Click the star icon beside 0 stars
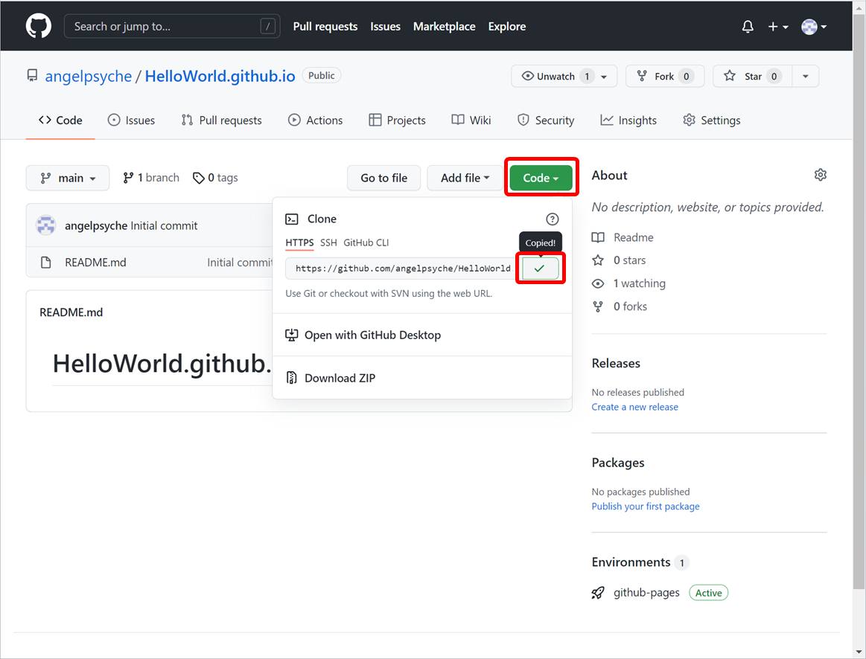Viewport: 866px width, 659px height. (x=598, y=260)
